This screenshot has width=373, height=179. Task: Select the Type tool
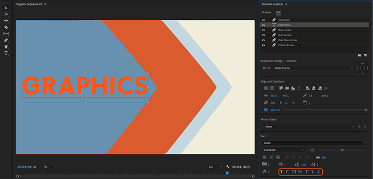6,53
